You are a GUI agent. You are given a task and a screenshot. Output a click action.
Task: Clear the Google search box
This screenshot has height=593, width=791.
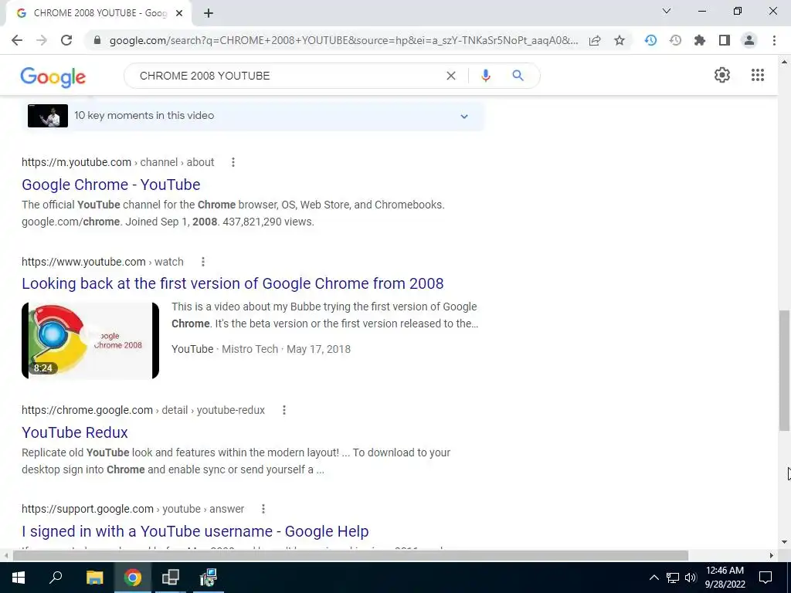tap(451, 76)
